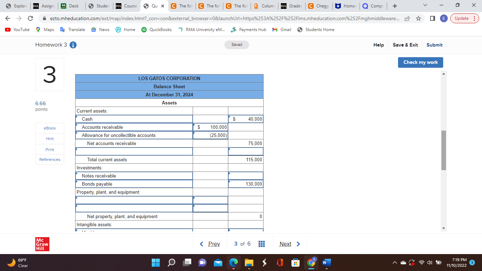The width and height of the screenshot is (482, 271).
Task: Click the page vertical scrollbar thumb
Action: [444, 150]
